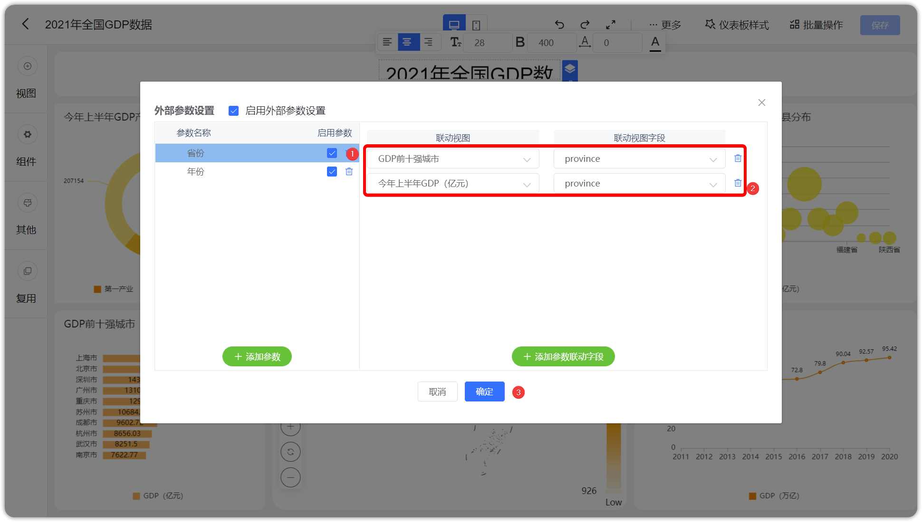The height and width of the screenshot is (522, 922).
Task: Confirm with the 确定 button
Action: coord(484,391)
